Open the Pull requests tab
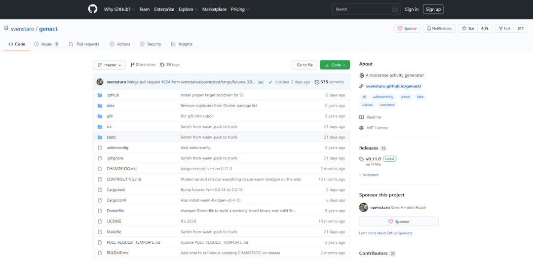The width and height of the screenshot is (533, 261). pyautogui.click(x=84, y=44)
